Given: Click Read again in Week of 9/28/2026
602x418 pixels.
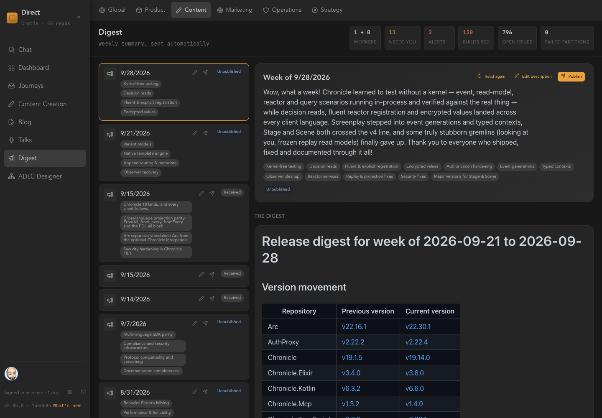Looking at the screenshot, I should coord(491,76).
